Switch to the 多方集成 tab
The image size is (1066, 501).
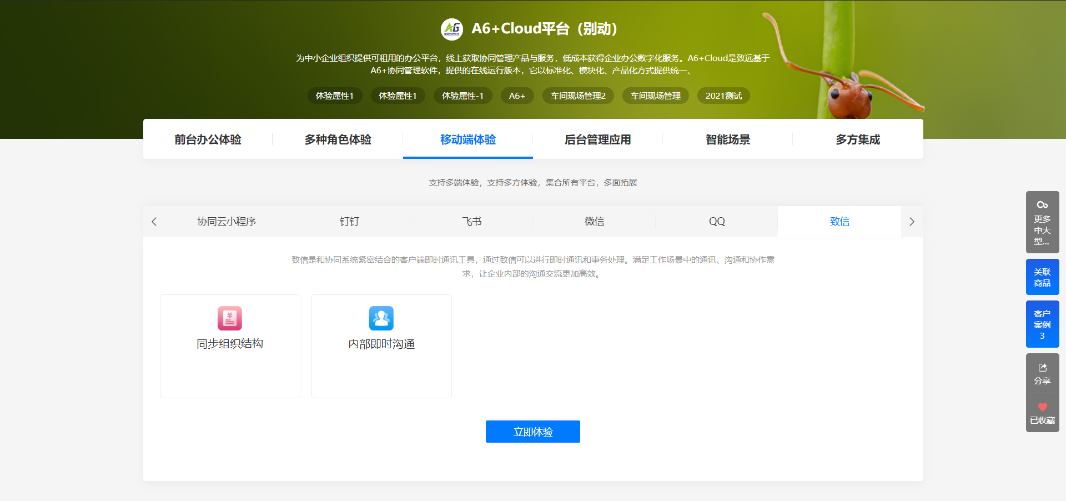tap(858, 139)
